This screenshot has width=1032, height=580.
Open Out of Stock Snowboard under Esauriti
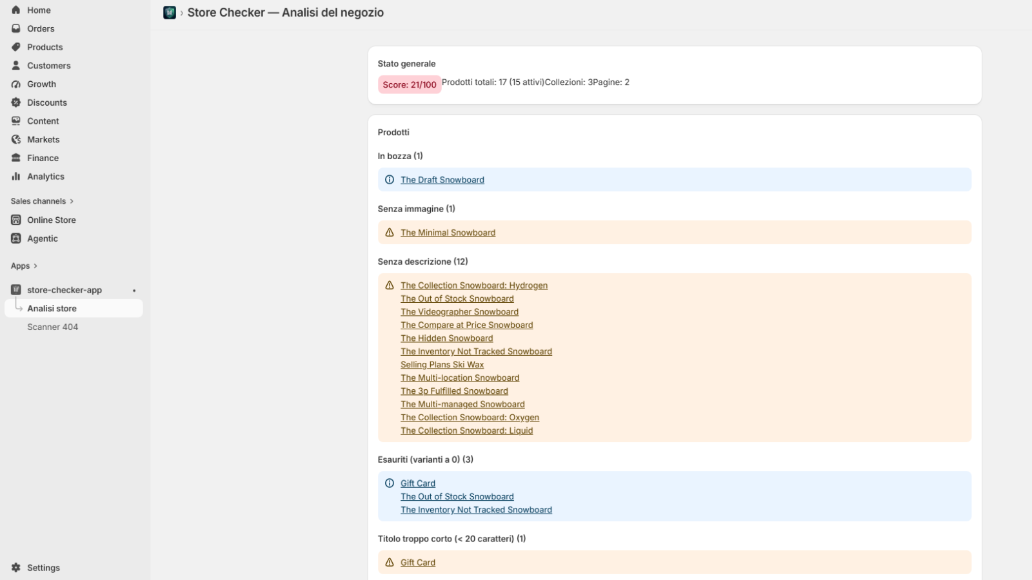(457, 497)
